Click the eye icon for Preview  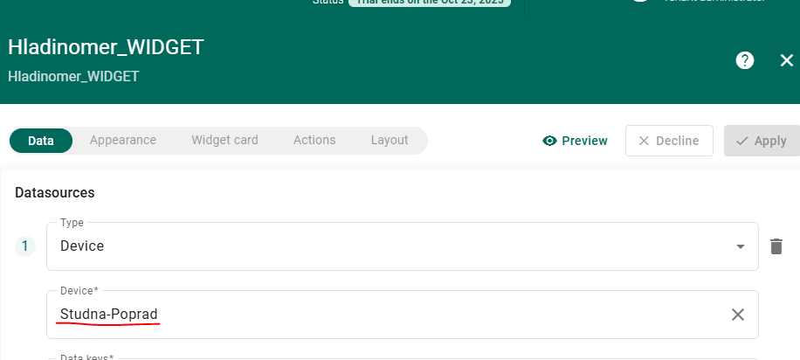point(549,141)
